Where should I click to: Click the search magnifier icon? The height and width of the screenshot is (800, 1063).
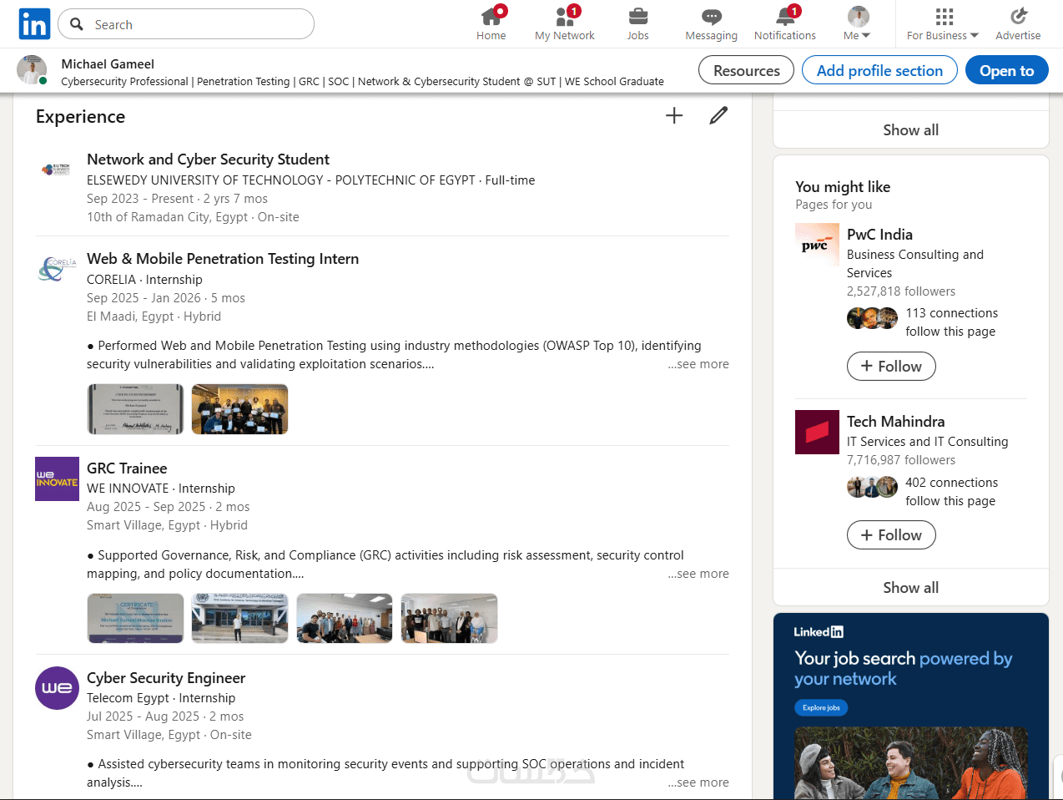coord(77,24)
